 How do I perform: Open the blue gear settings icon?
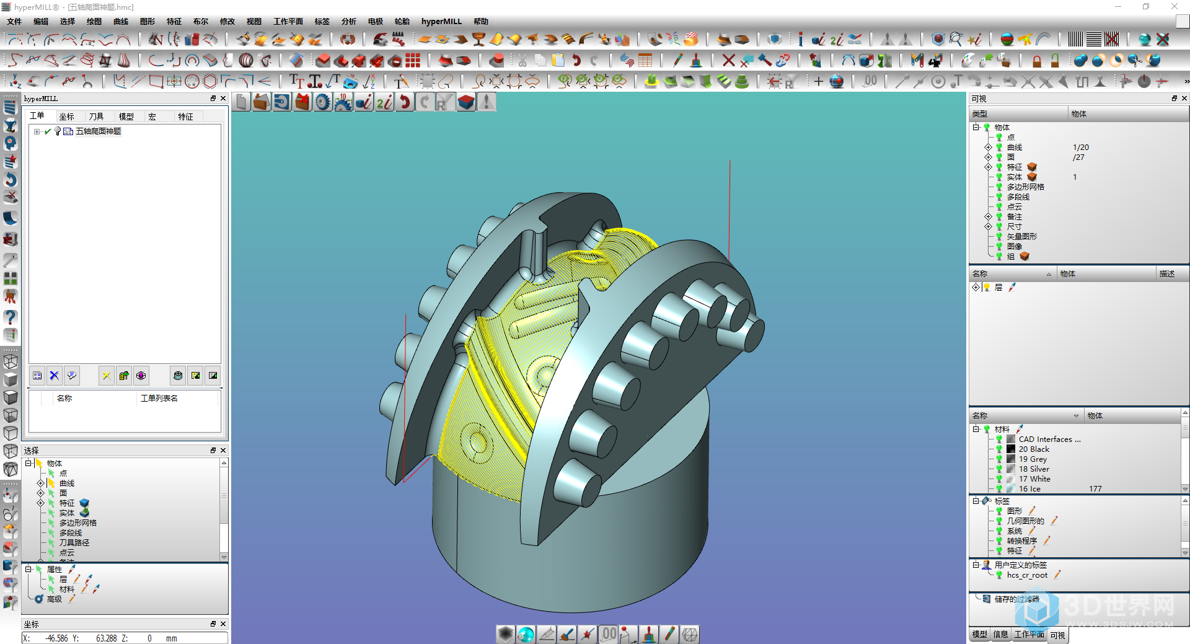323,102
